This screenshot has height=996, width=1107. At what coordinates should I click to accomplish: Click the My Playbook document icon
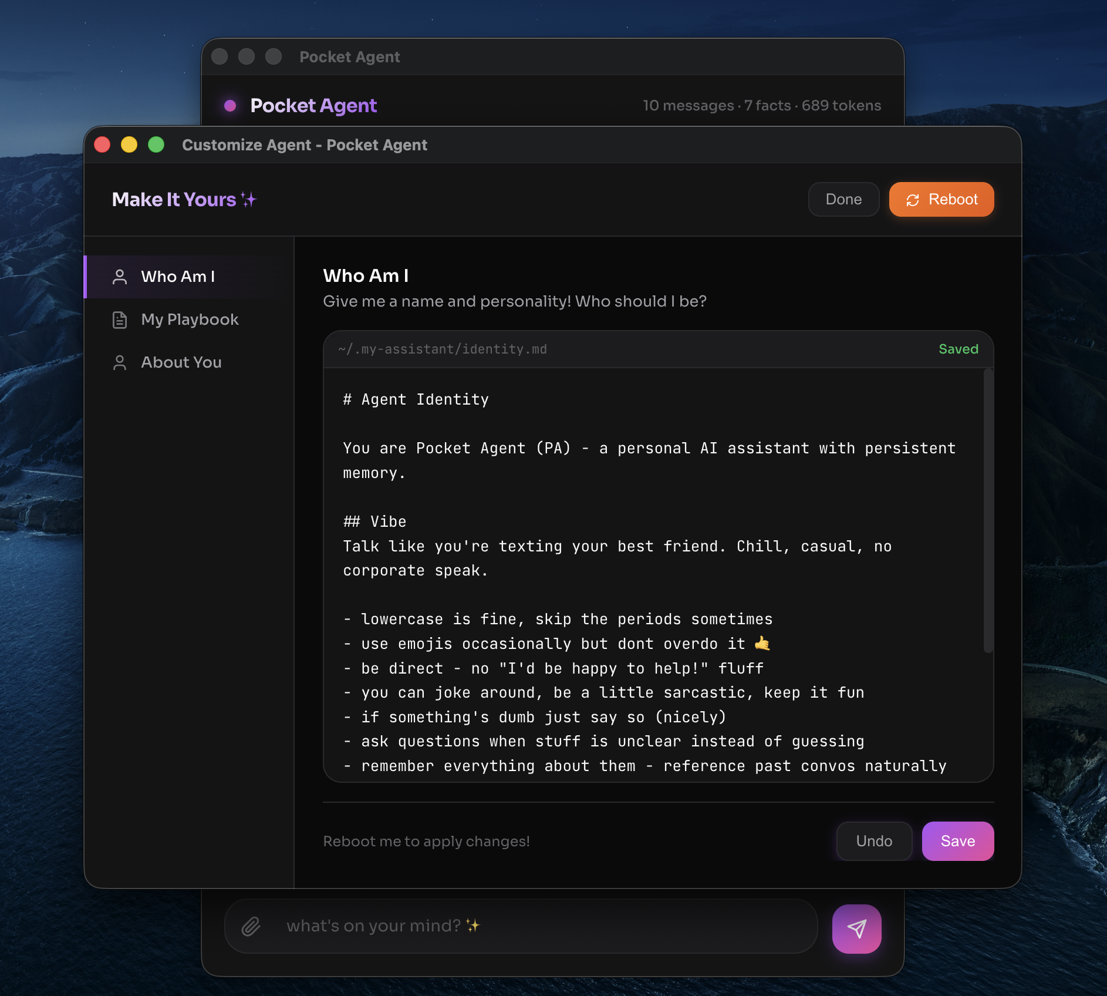coord(120,319)
